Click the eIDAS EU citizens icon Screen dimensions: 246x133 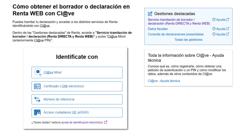point(37,112)
